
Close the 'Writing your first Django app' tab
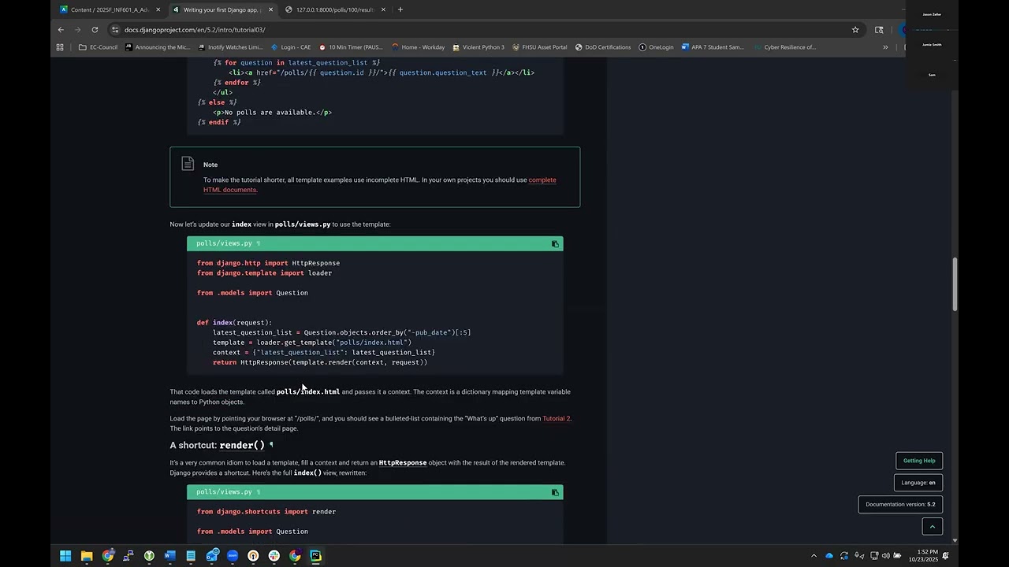coord(271,9)
